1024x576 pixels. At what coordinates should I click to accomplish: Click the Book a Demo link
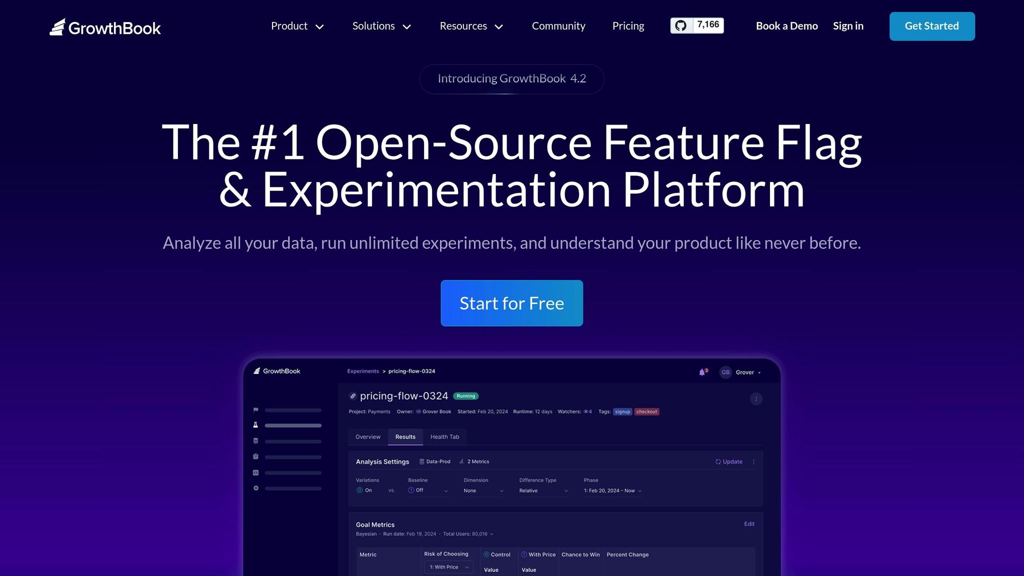point(786,26)
